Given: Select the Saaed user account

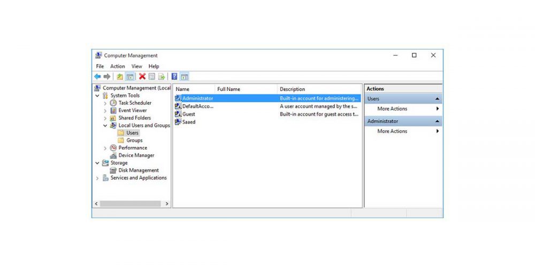Looking at the screenshot, I should click(x=188, y=122).
